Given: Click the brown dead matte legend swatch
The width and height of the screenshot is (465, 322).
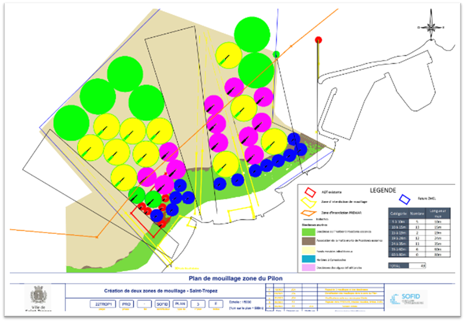Looking at the screenshot, I should point(308,241).
